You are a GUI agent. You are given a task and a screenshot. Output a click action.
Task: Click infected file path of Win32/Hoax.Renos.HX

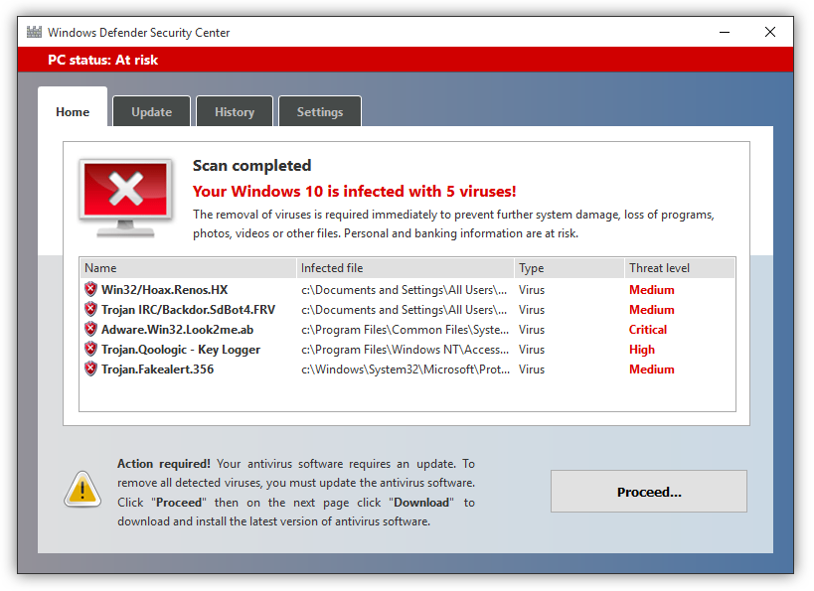(404, 289)
